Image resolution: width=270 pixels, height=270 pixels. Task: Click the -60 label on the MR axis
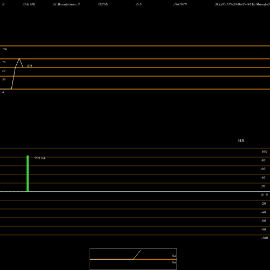click(x=264, y=221)
